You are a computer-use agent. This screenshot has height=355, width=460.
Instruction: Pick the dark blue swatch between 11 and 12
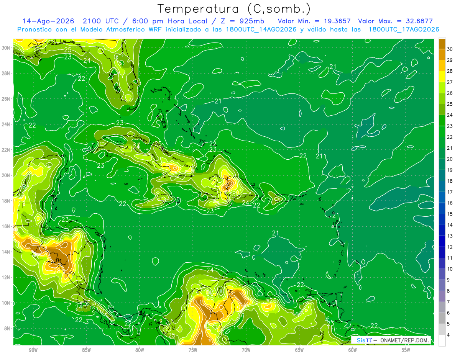[x=442, y=252]
